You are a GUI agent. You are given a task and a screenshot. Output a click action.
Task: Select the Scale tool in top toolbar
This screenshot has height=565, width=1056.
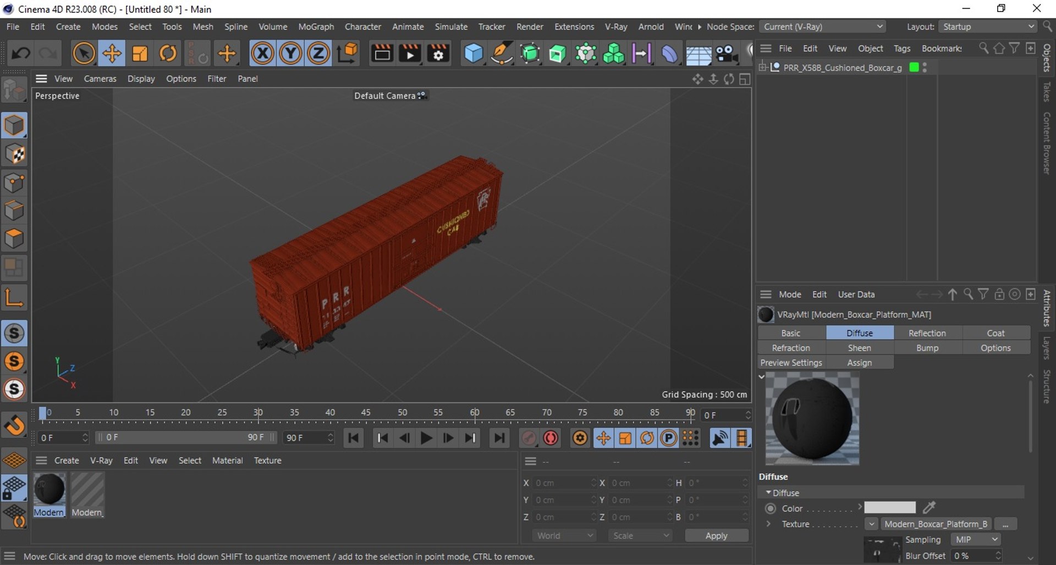tap(140, 53)
